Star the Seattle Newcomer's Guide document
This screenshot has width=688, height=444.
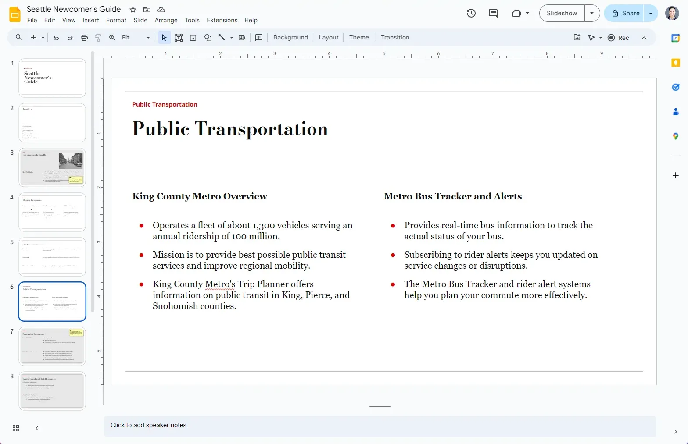pyautogui.click(x=133, y=10)
